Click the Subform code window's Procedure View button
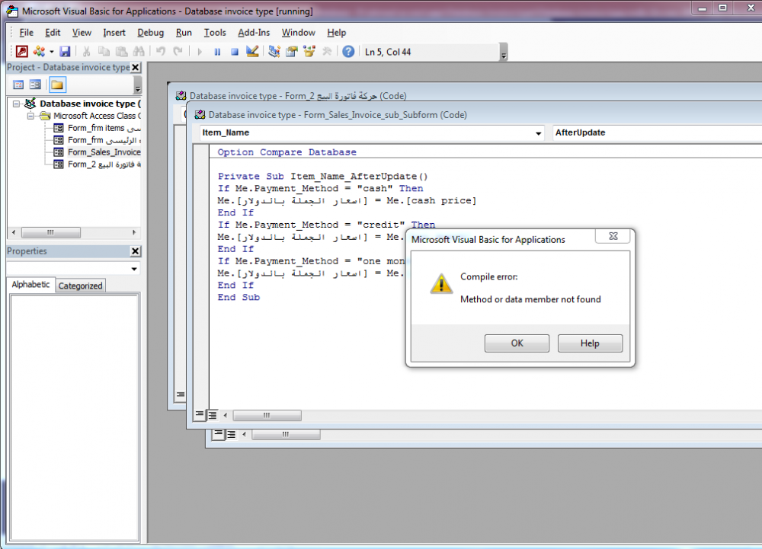The image size is (762, 549). (x=200, y=414)
